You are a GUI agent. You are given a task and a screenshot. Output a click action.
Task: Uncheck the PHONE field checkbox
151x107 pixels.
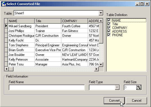(109, 35)
